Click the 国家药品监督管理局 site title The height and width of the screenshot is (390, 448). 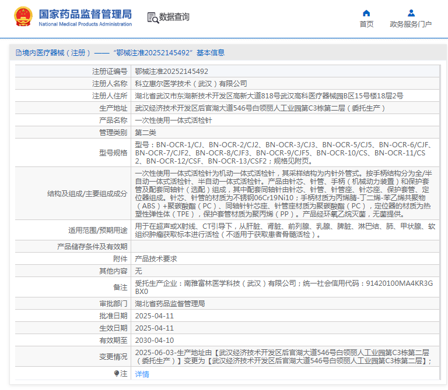[85, 13]
